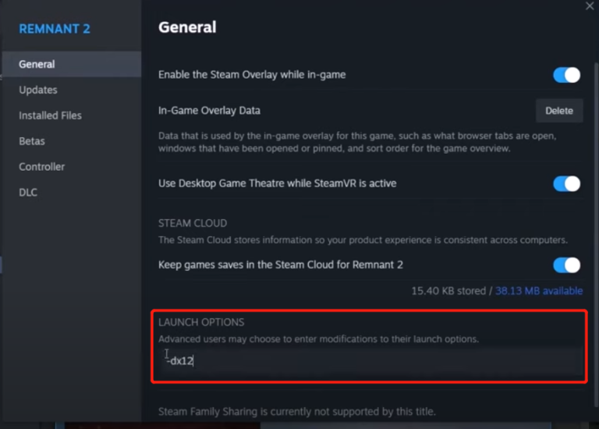Screen dimensions: 599x429
Task: Open the Controller settings tab
Action: (41, 167)
